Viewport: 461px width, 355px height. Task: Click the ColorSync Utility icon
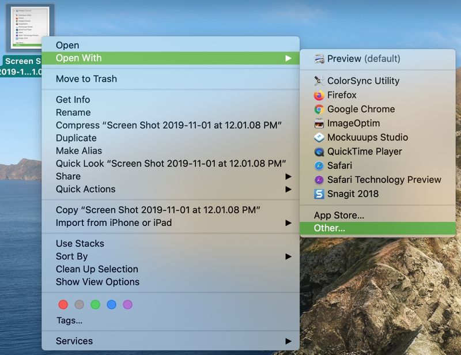click(319, 81)
